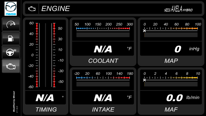Click the COOLANT label

(103, 61)
